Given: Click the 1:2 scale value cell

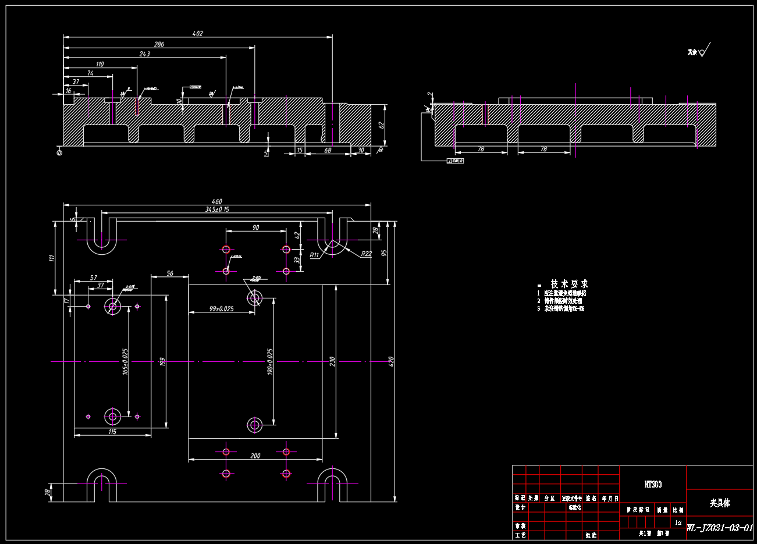Looking at the screenshot, I should click(x=678, y=522).
